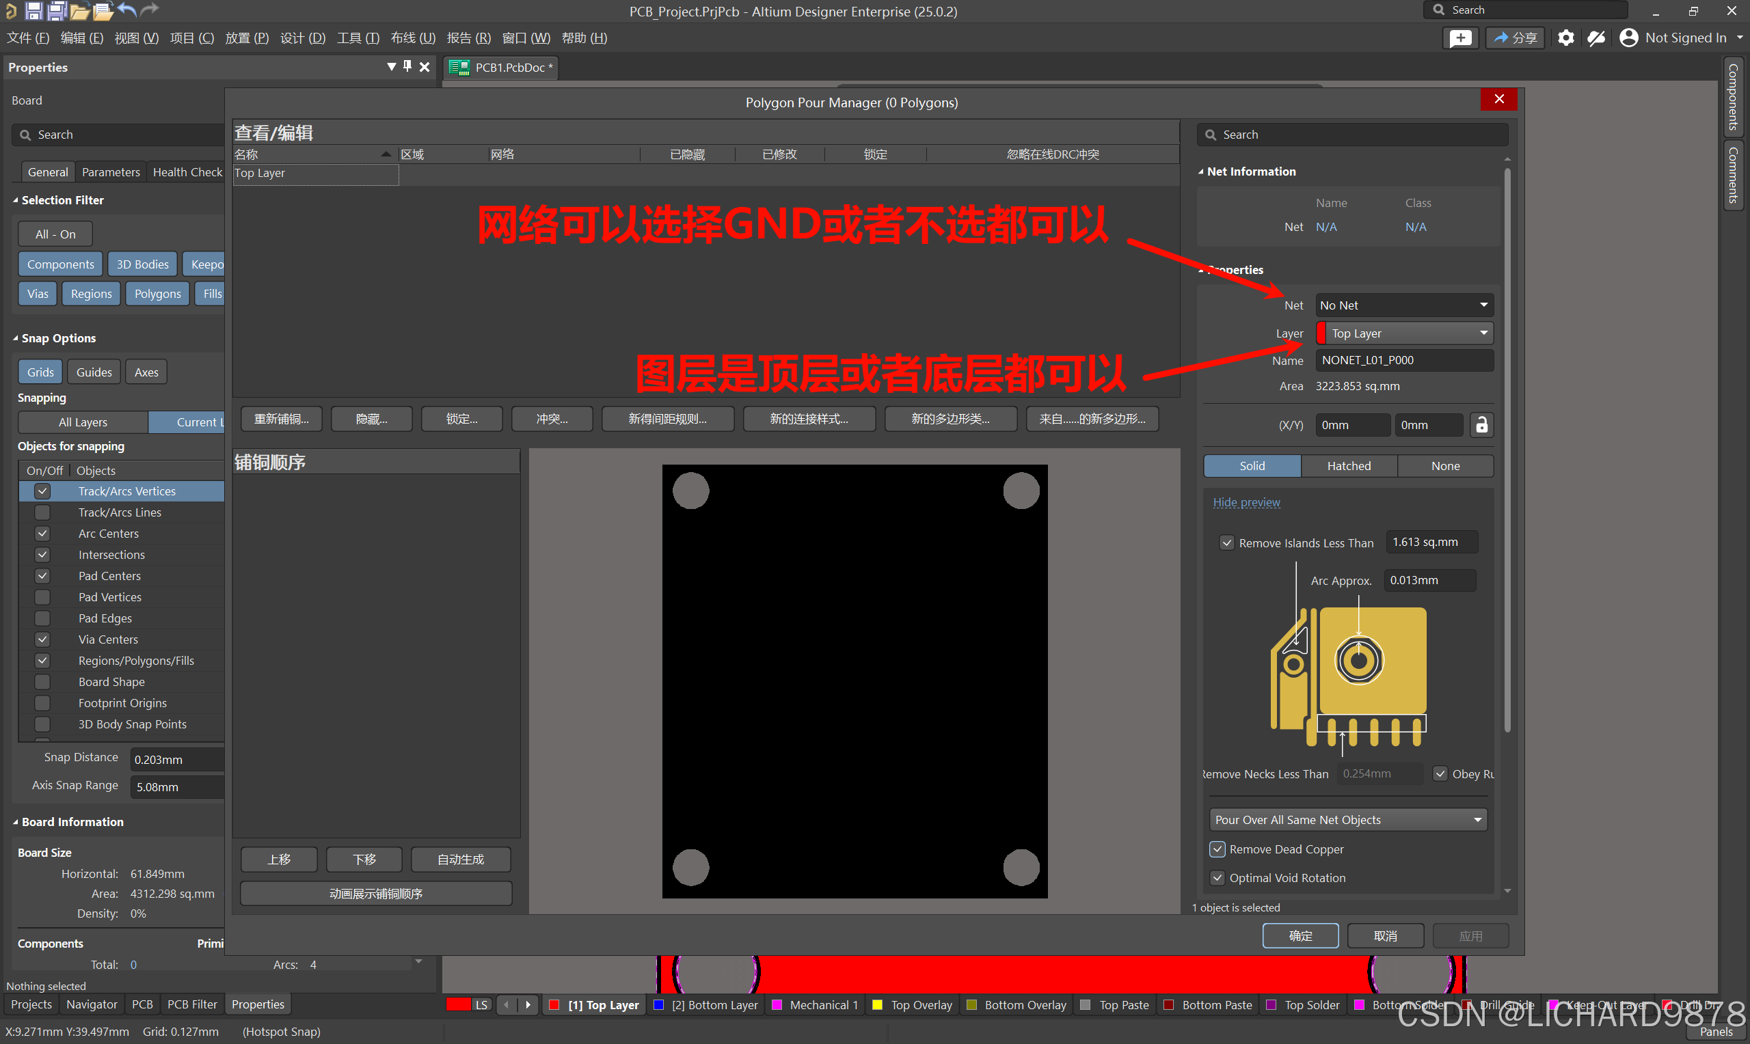Open the 设计 (D) menu

coord(303,38)
